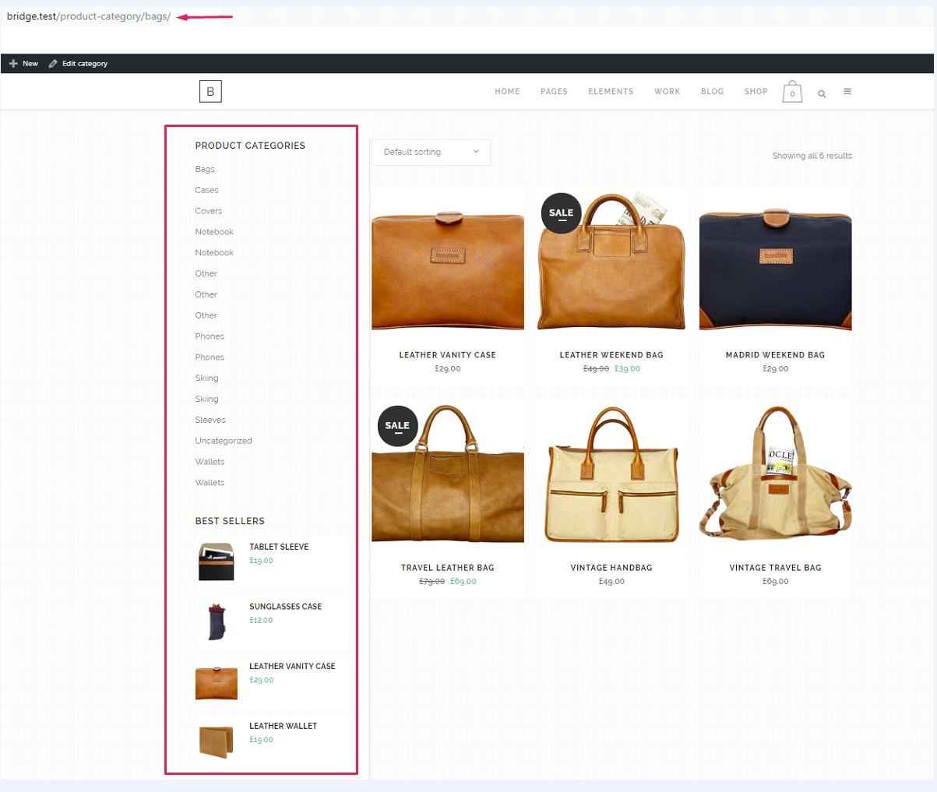Click the MADRID WEEKEND BAG title

tap(775, 355)
